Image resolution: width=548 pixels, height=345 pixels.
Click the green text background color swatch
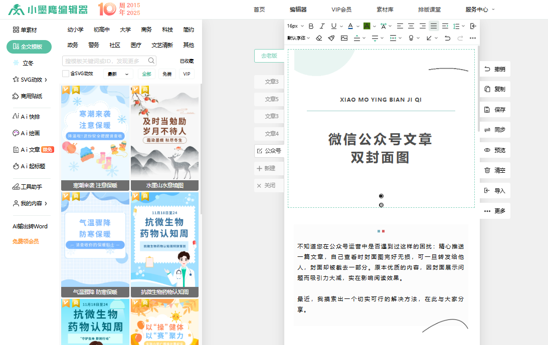(x=367, y=26)
